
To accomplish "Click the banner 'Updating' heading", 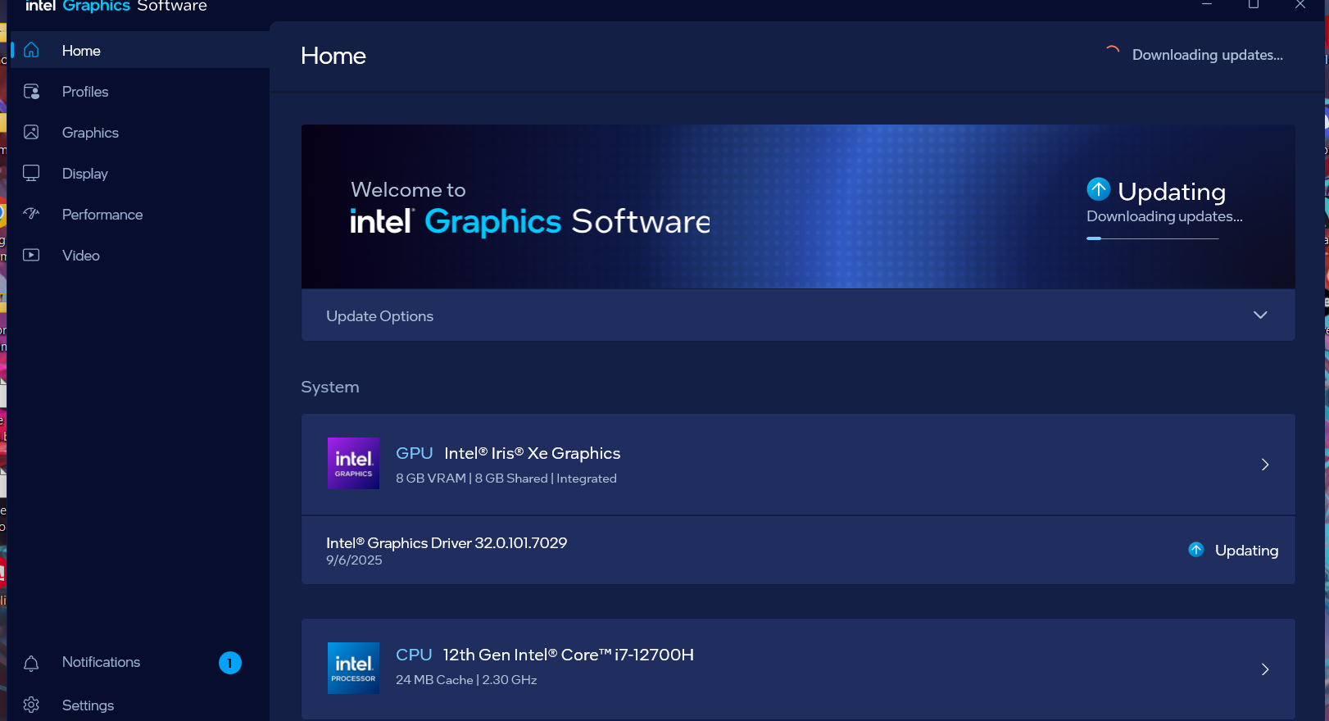I will (1172, 192).
